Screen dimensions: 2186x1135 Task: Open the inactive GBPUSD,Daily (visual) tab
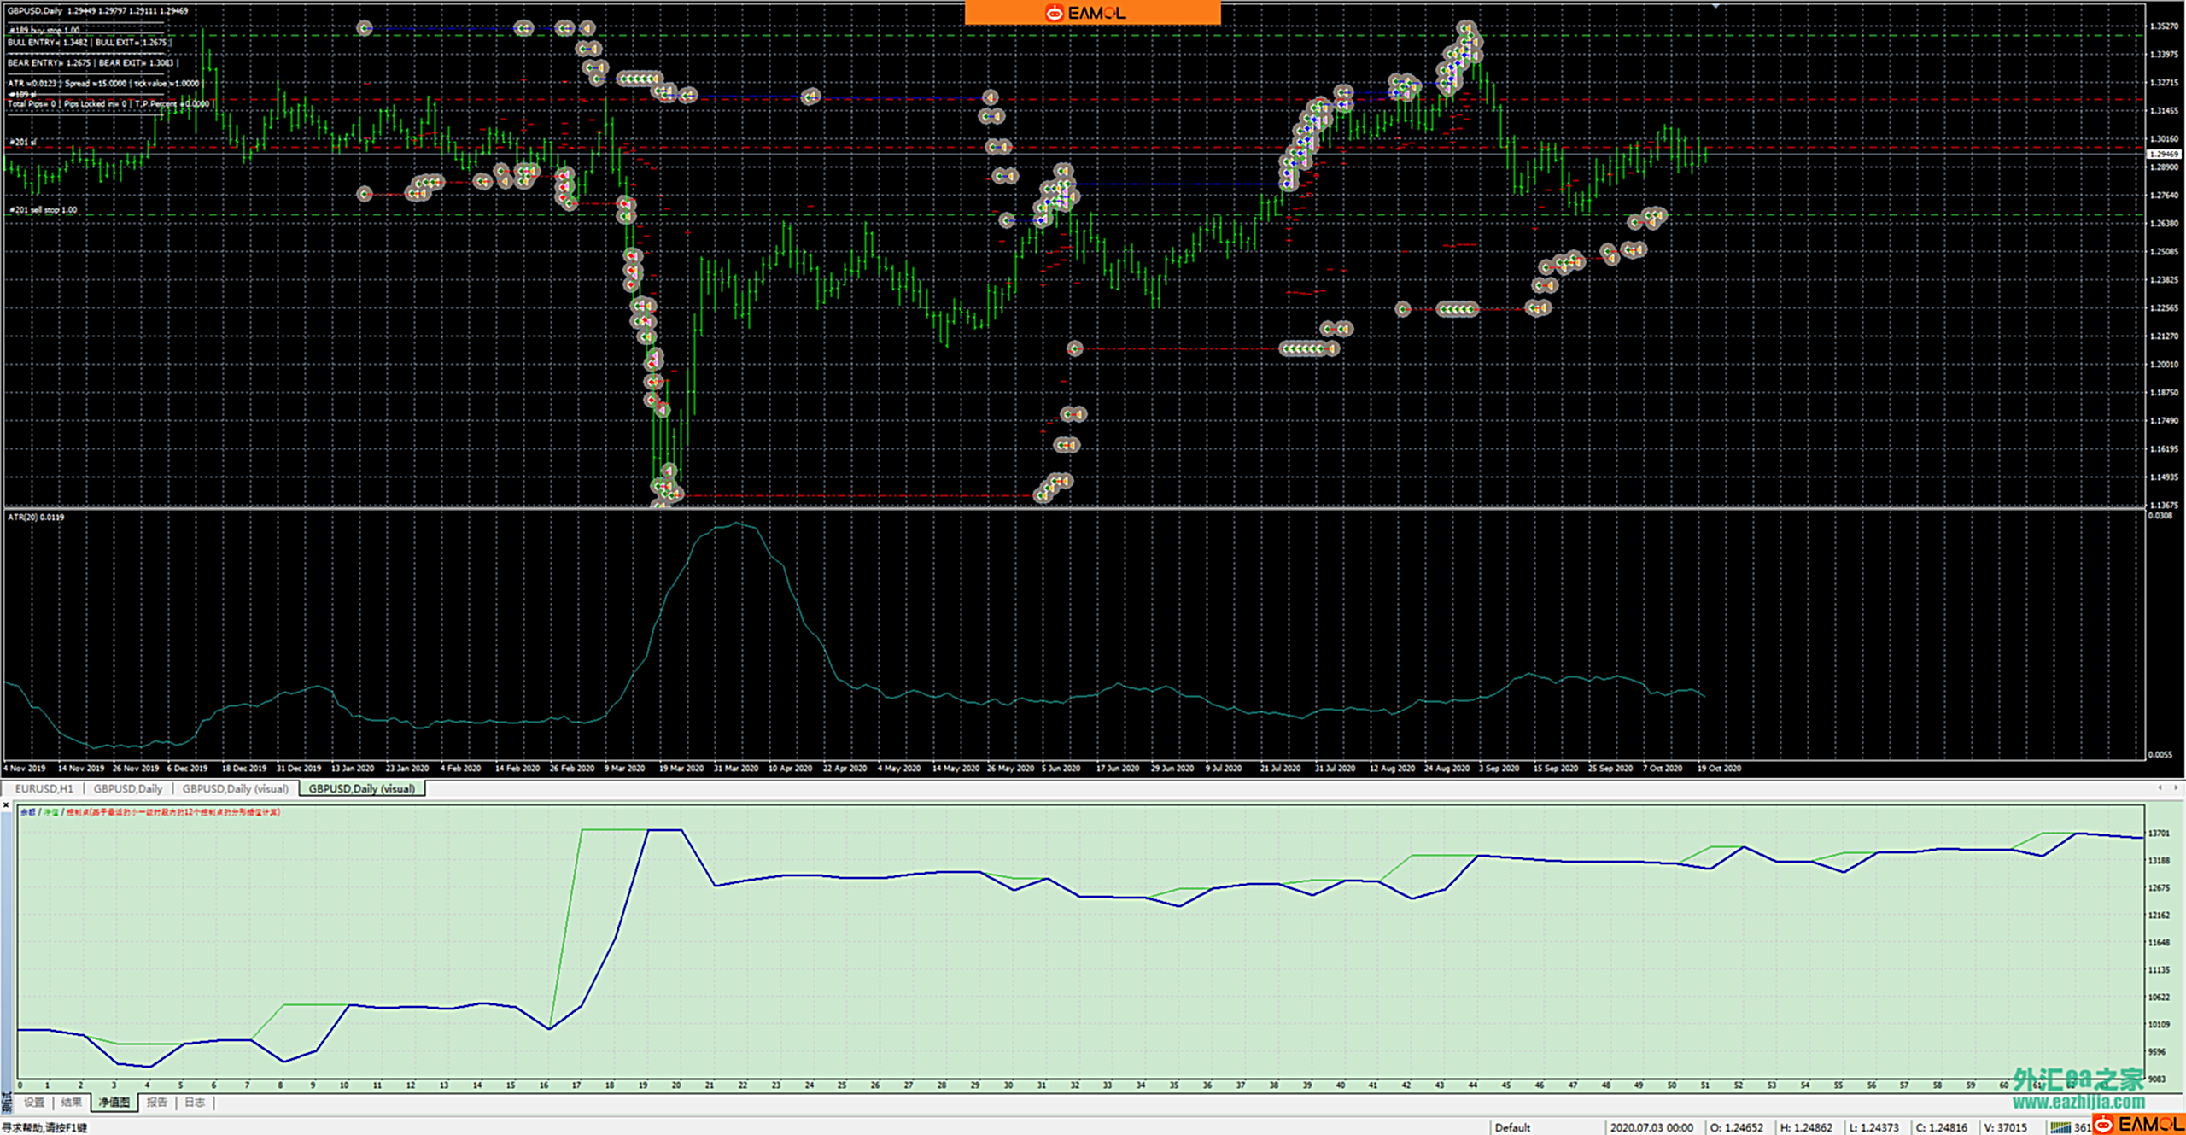pos(235,788)
